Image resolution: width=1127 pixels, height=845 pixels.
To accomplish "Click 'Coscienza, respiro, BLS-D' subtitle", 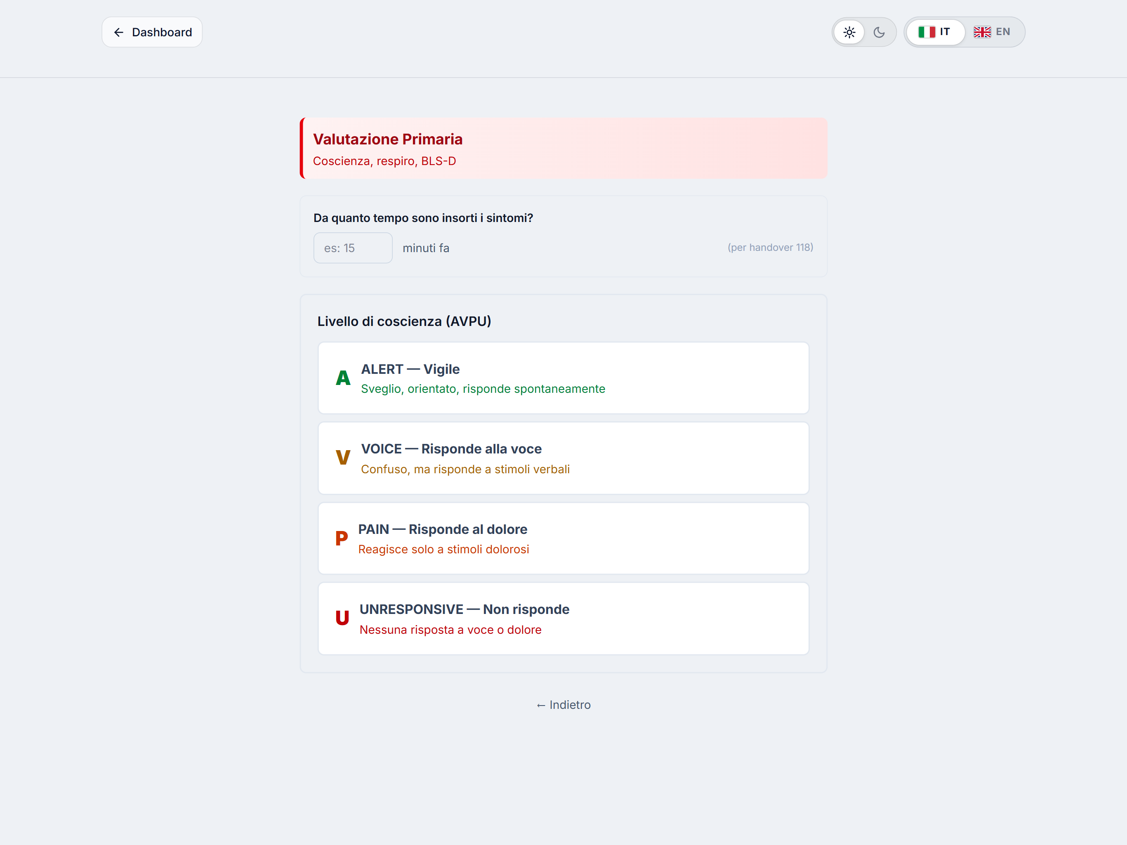I will coord(384,161).
